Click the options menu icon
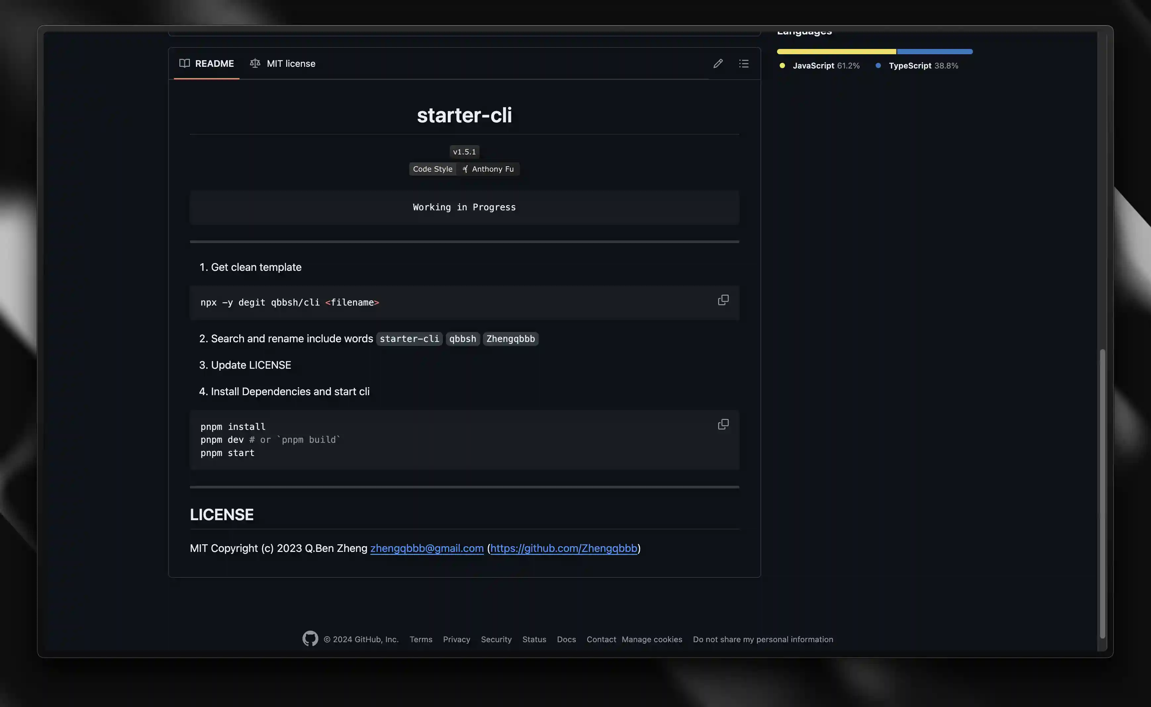Image resolution: width=1151 pixels, height=707 pixels. click(744, 63)
